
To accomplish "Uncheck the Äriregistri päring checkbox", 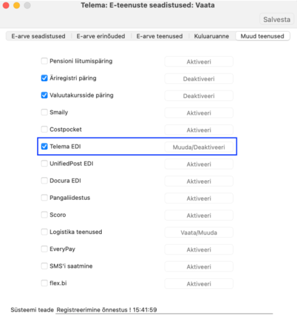I will point(44,78).
